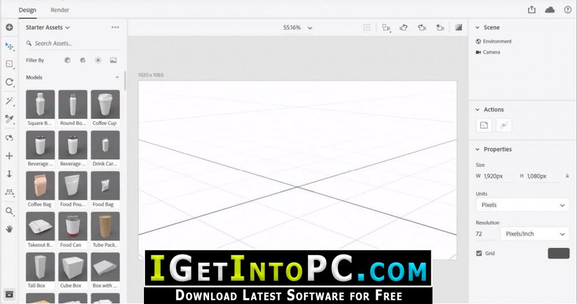The width and height of the screenshot is (577, 304).
Task: Click the add content plus icon
Action: click(x=9, y=27)
